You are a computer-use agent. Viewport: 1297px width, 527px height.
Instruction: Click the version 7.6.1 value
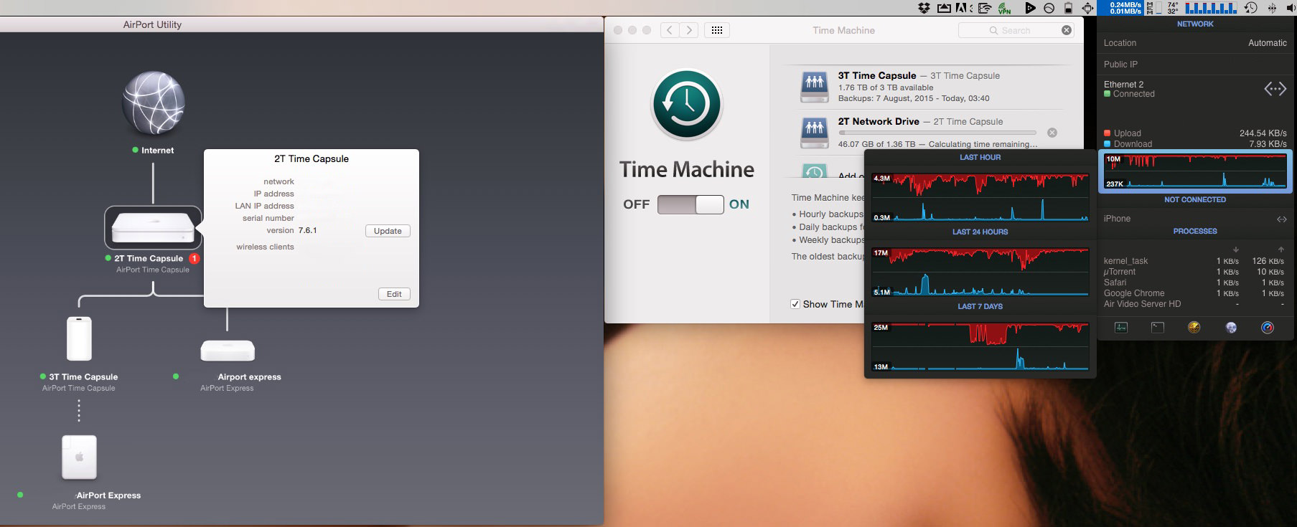[x=307, y=230]
